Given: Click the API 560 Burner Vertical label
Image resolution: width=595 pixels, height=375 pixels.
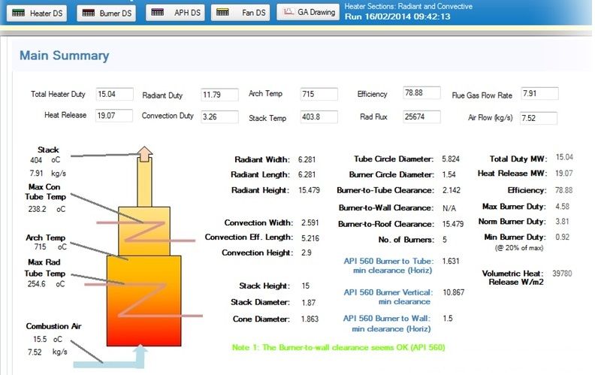Looking at the screenshot, I should (x=388, y=296).
